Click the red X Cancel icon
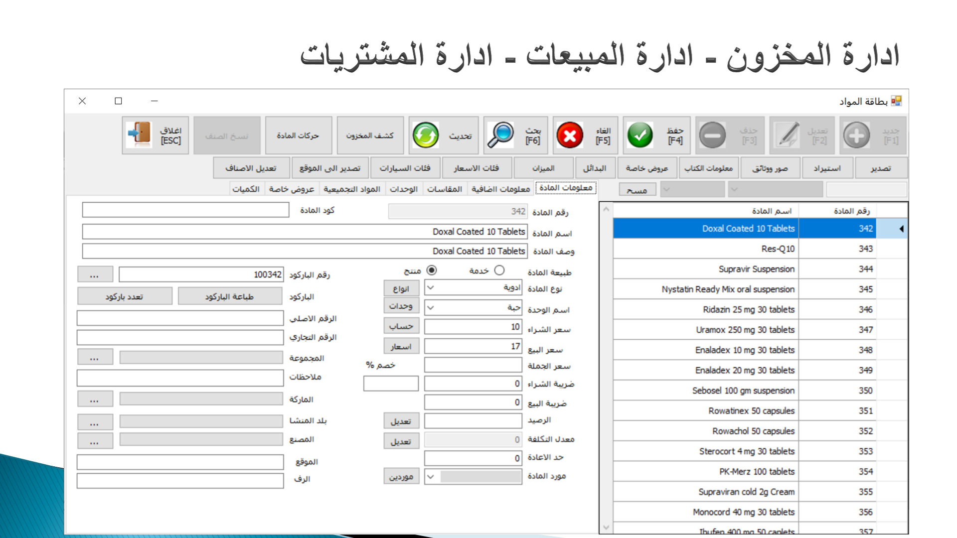 (x=570, y=135)
